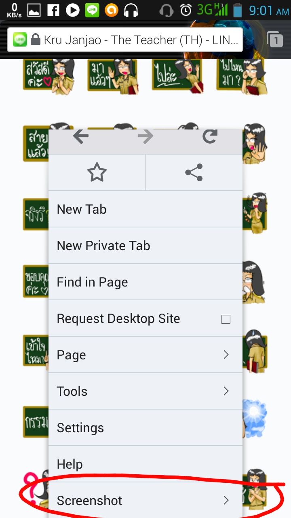Select New Tab from the menu
The height and width of the screenshot is (518, 291).
[x=145, y=209]
